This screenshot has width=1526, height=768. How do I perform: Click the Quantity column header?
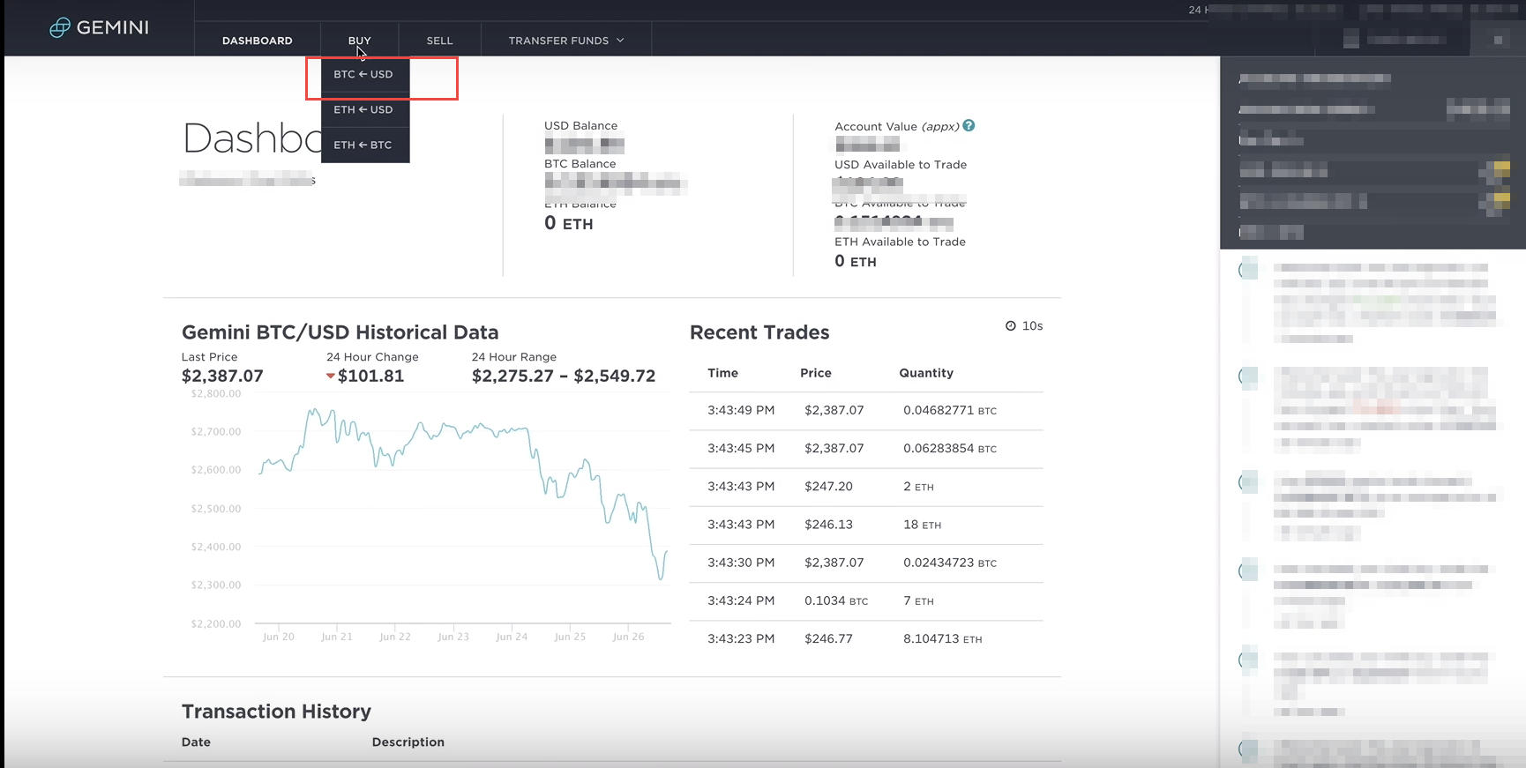pos(926,373)
